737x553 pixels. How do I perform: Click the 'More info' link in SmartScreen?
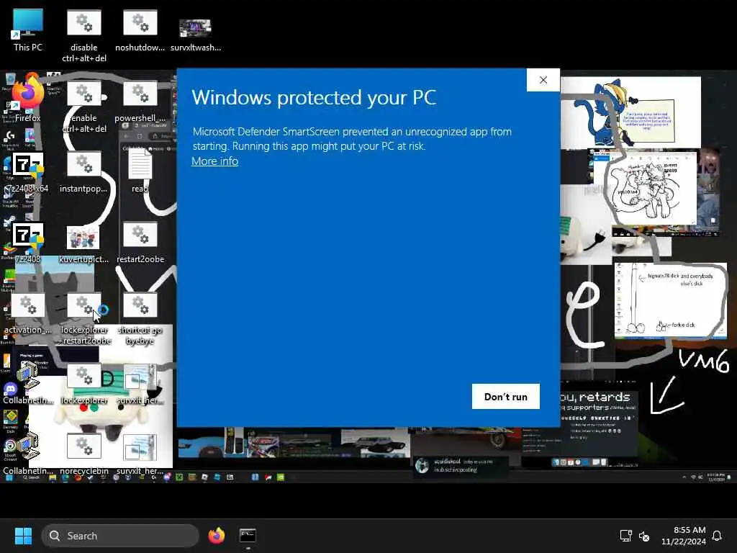214,161
